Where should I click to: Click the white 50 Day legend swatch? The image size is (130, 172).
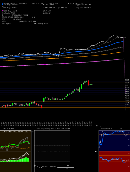pos(3,8)
